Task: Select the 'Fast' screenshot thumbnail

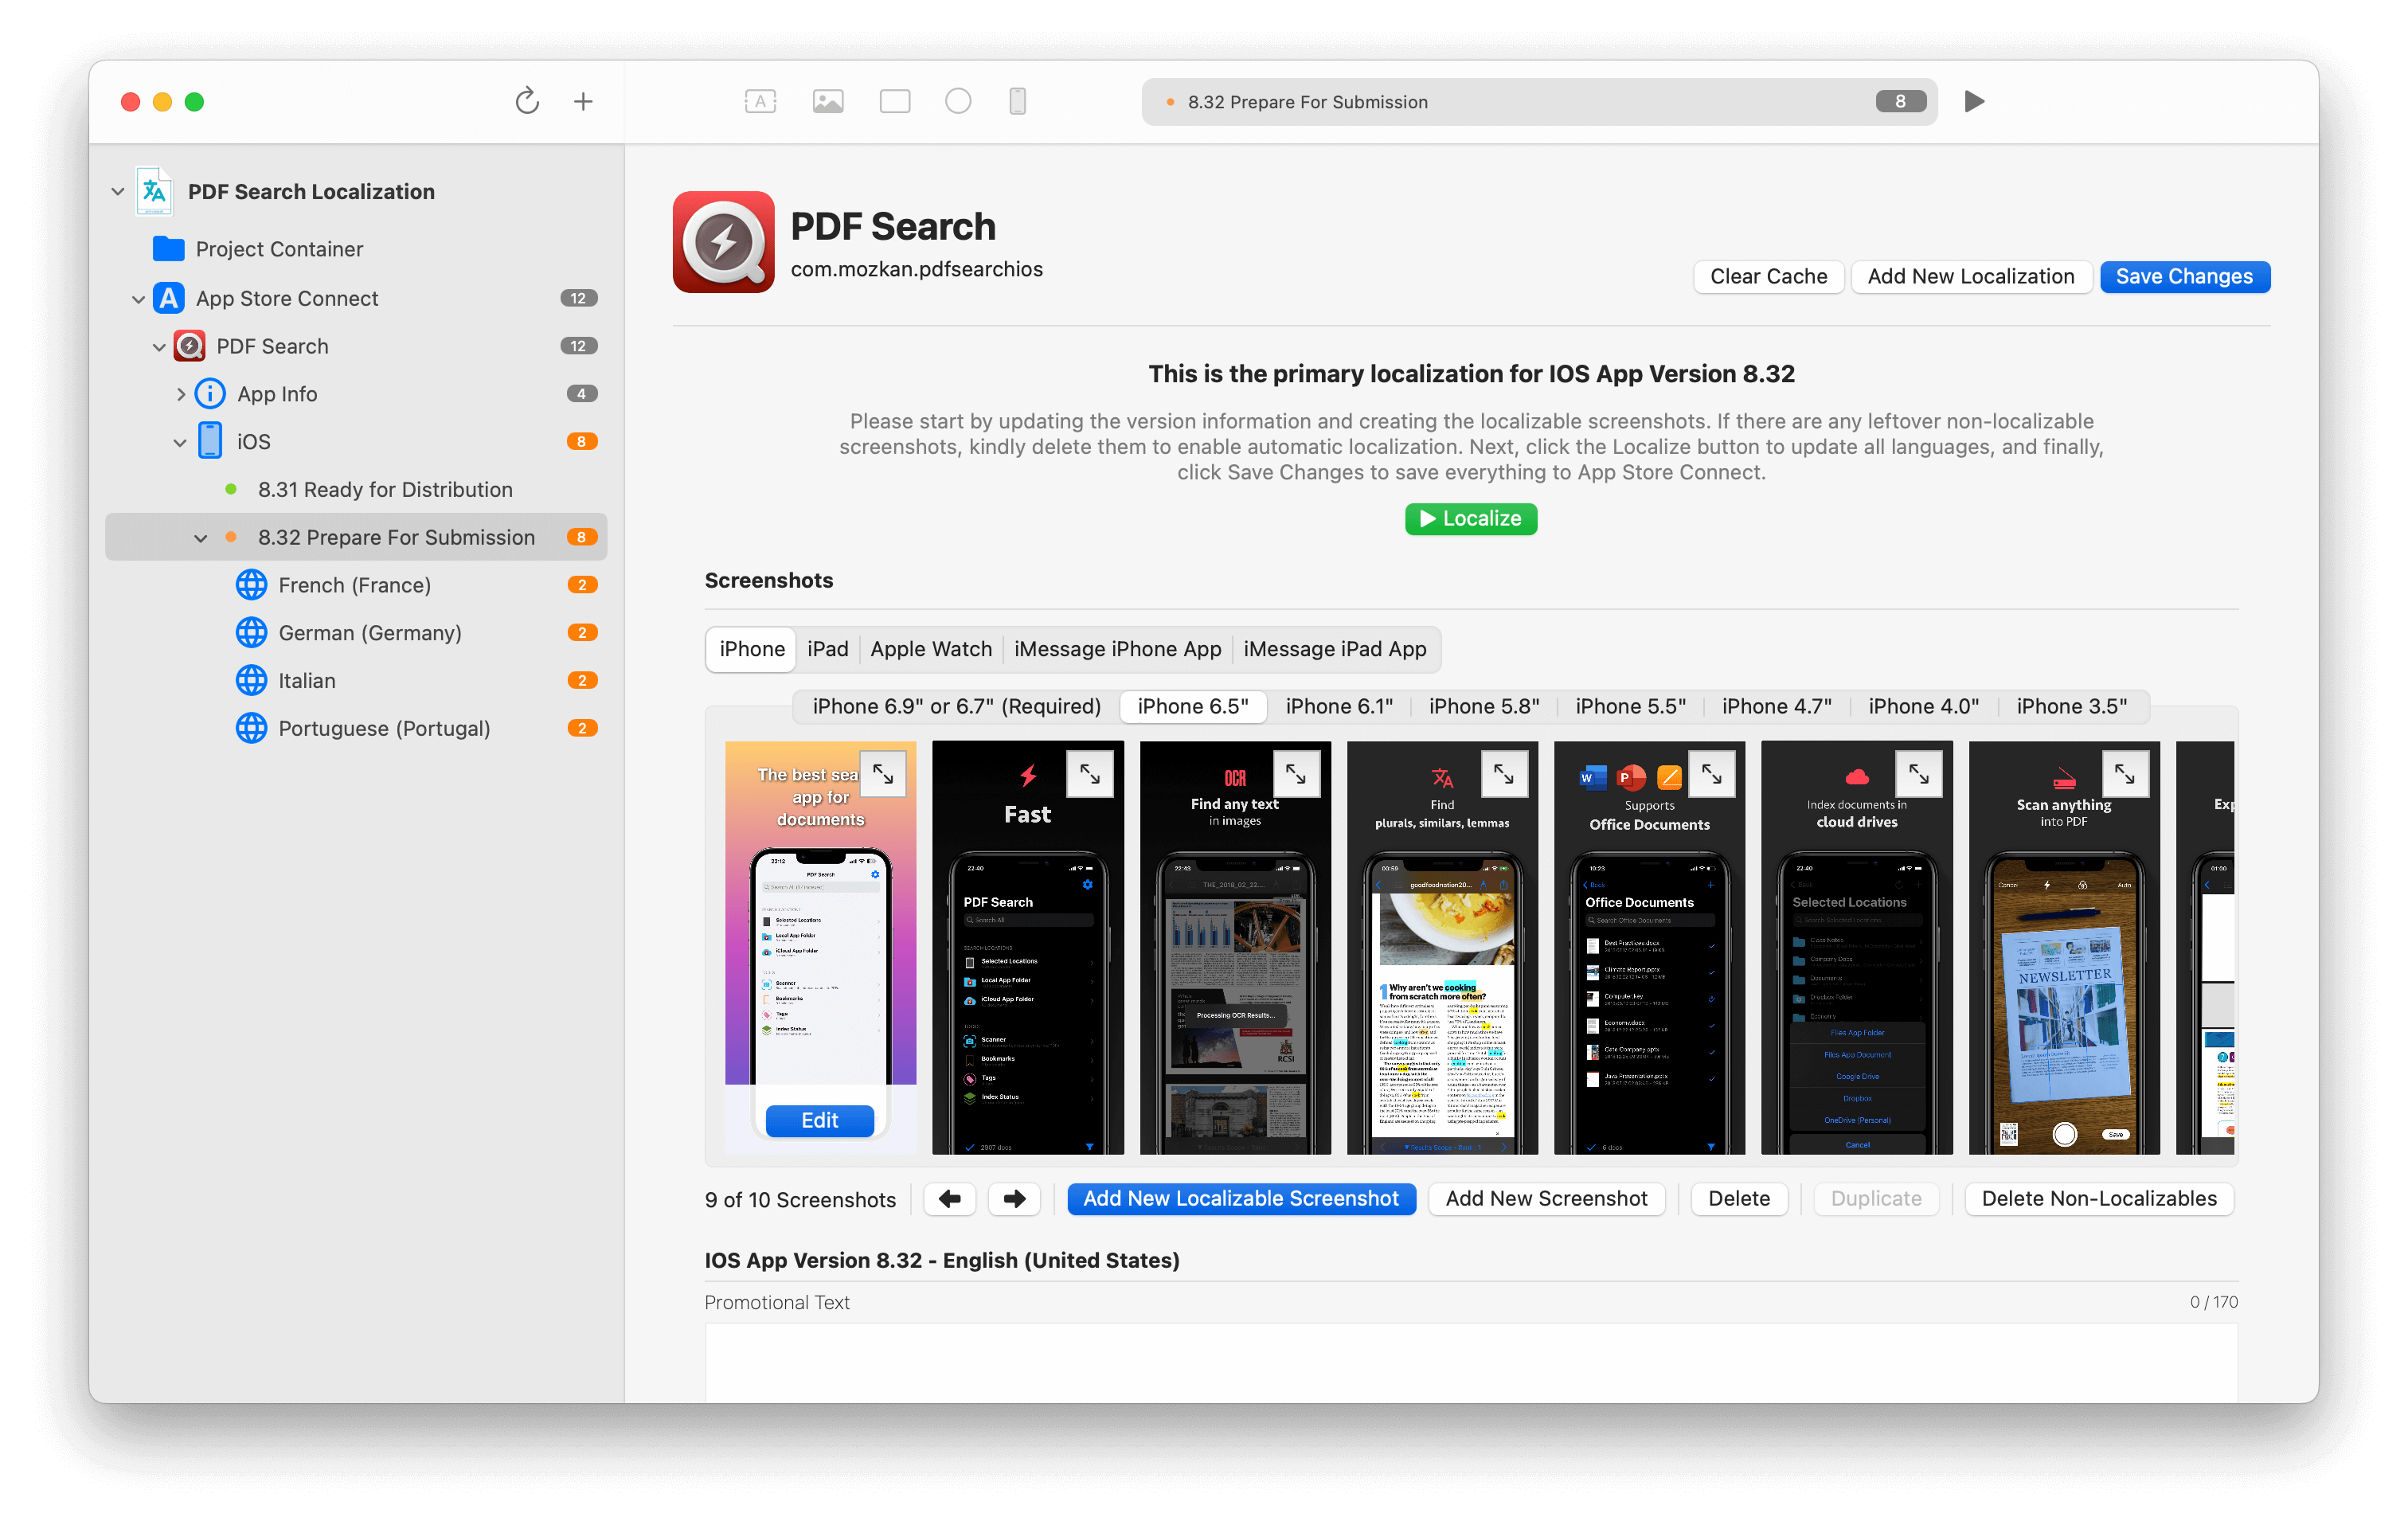Action: 1028,948
